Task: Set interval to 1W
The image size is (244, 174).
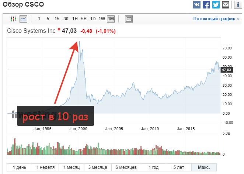Action: [x=102, y=18]
